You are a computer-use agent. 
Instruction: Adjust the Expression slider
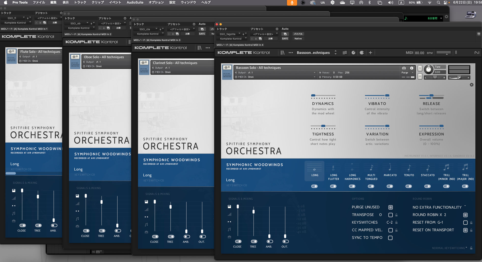(x=432, y=126)
